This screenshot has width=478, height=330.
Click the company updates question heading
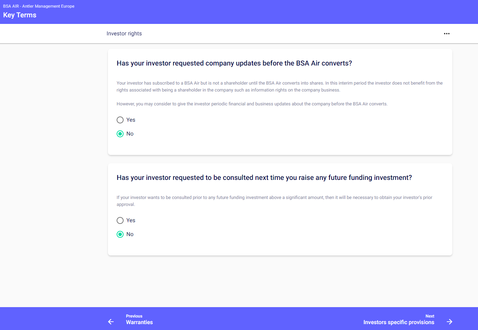tap(234, 63)
